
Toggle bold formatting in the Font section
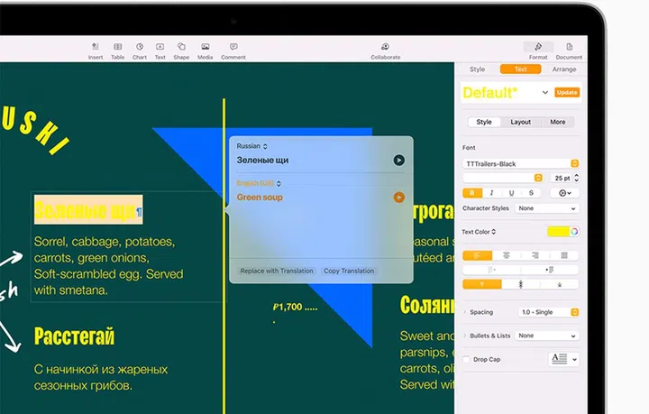click(x=471, y=192)
